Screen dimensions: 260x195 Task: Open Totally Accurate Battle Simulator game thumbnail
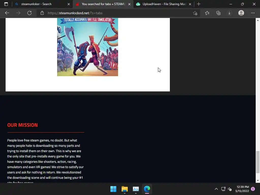coord(88,47)
